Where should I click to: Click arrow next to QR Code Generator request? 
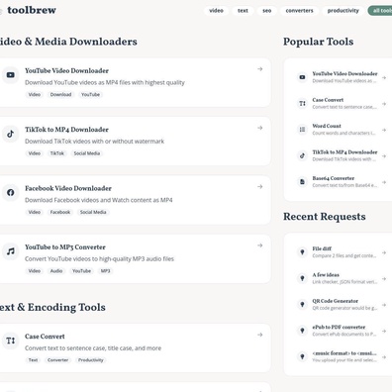pyautogui.click(x=384, y=305)
